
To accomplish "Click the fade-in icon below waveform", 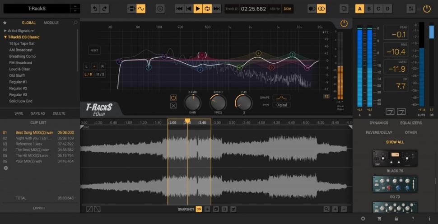I will click(89, 209).
